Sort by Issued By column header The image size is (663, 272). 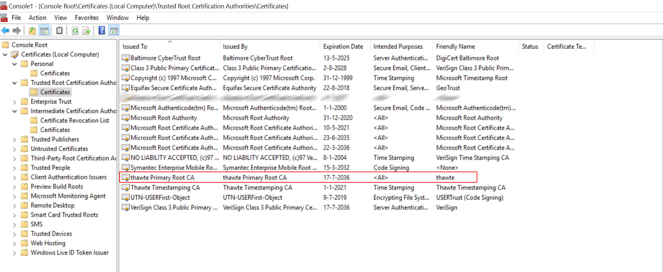pyautogui.click(x=270, y=46)
